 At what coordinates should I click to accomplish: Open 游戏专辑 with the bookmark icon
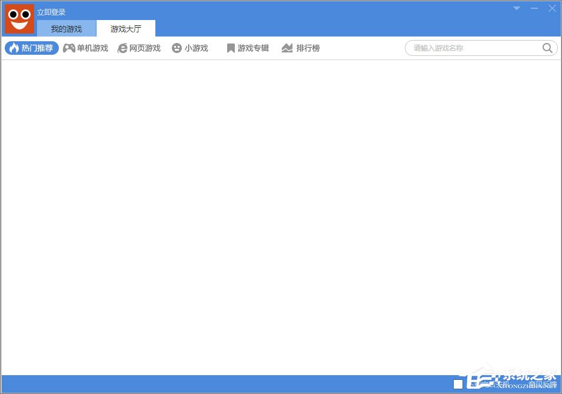248,48
